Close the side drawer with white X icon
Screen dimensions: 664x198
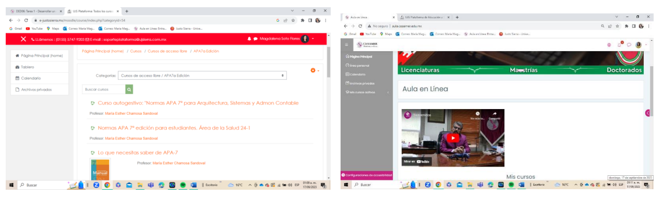23,39
